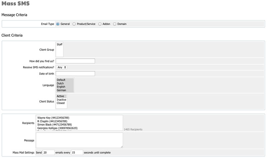267x159 pixels.
Task: Select English in the Language list
Action: coord(61,87)
